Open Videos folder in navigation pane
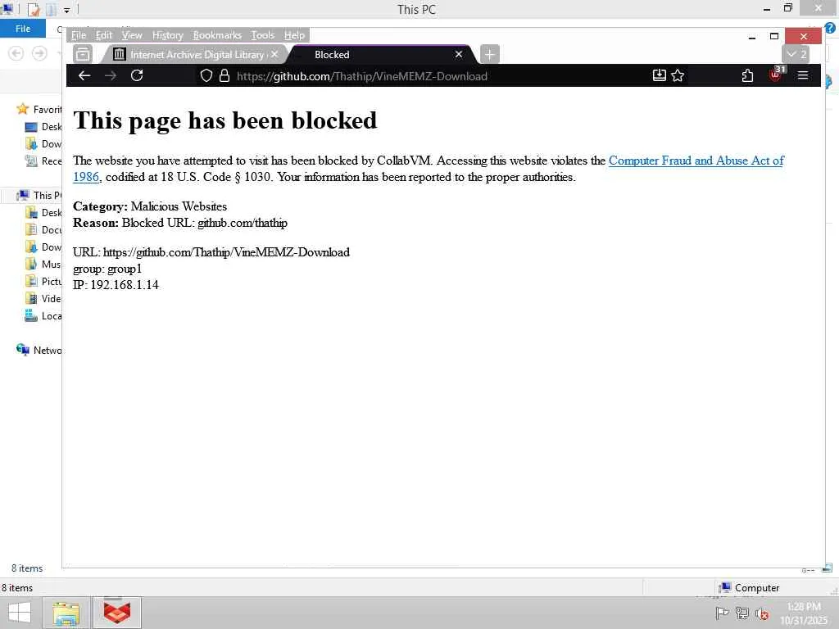 point(44,298)
